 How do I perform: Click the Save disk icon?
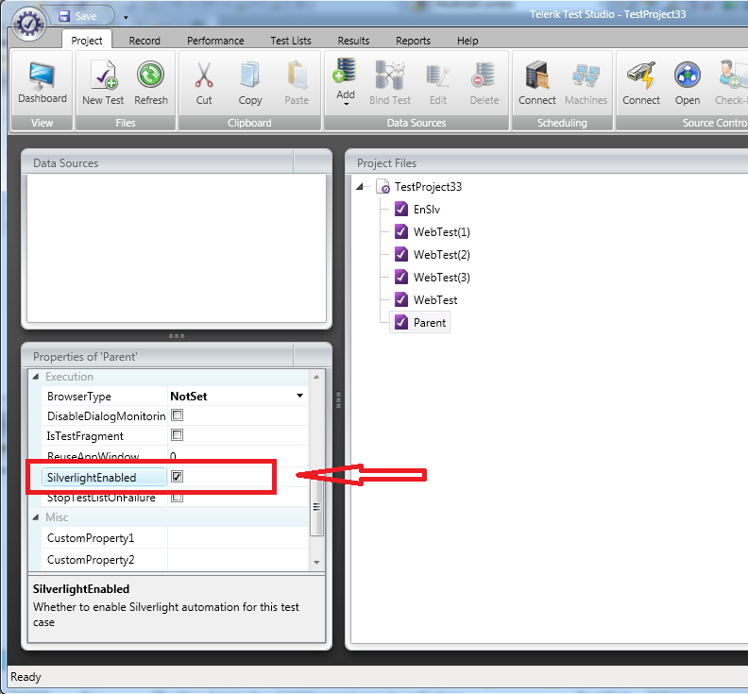[x=64, y=16]
